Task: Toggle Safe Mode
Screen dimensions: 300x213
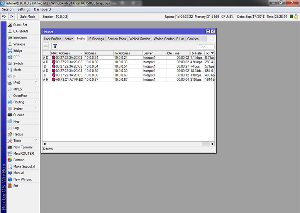Action: click(28, 17)
